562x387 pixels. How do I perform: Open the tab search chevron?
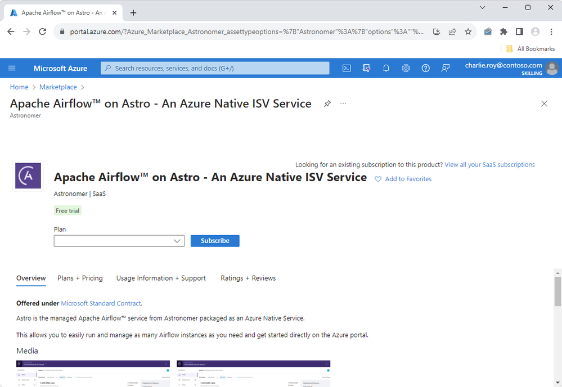(x=483, y=7)
